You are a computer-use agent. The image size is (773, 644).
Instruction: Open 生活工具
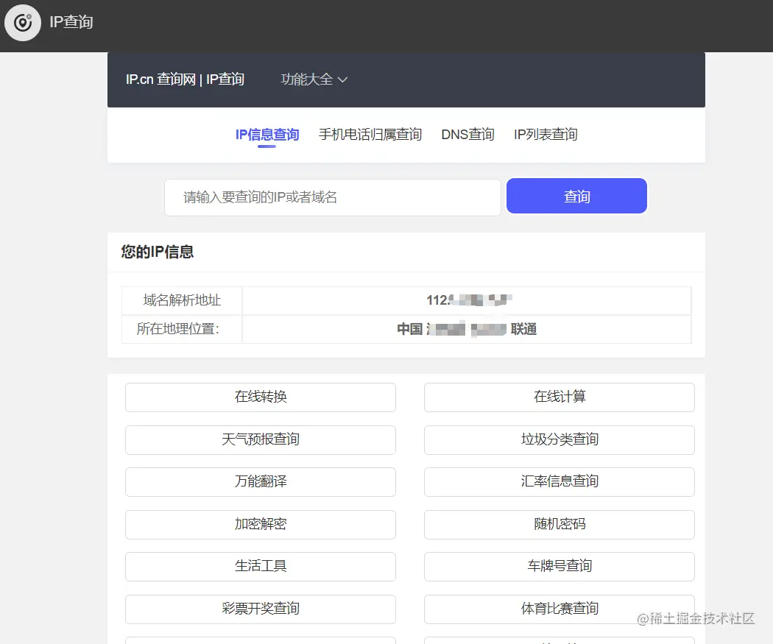261,567
